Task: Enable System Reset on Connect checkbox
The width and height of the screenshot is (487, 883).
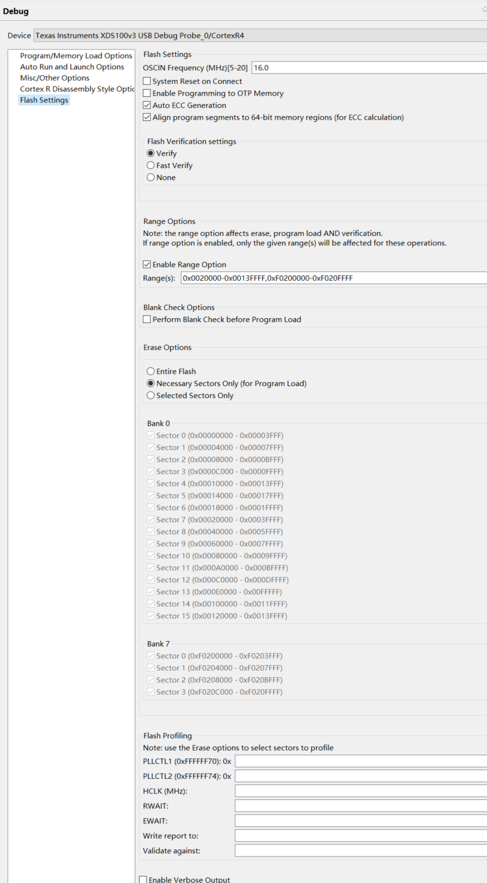Action: point(147,81)
